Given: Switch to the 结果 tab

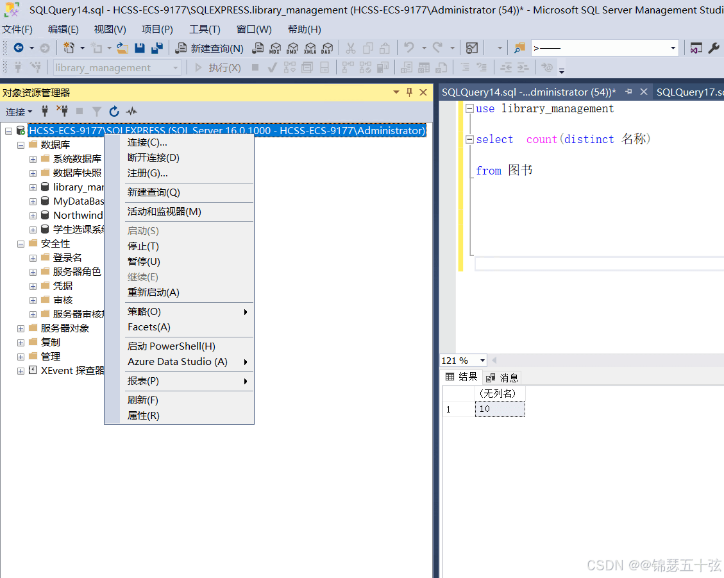Looking at the screenshot, I should tap(461, 377).
